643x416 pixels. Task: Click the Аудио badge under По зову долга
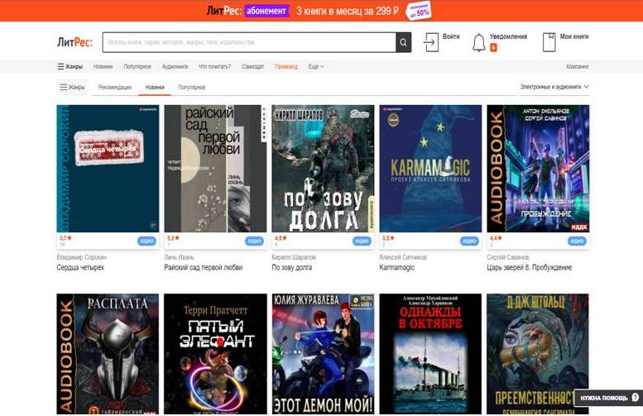(362, 241)
